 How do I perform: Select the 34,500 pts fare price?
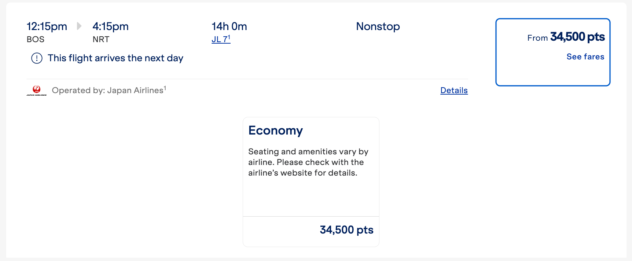click(346, 229)
